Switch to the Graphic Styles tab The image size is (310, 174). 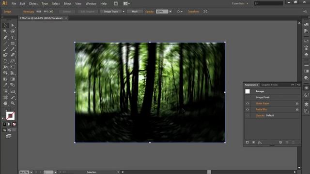click(x=269, y=85)
